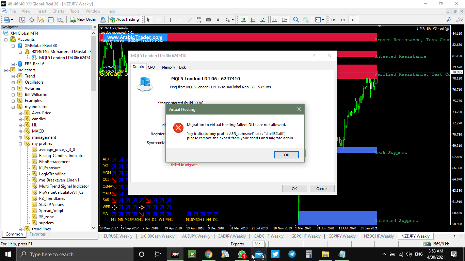Show the Terminal window icon
Image resolution: width=465 pixels, height=261 pixels.
[51, 20]
